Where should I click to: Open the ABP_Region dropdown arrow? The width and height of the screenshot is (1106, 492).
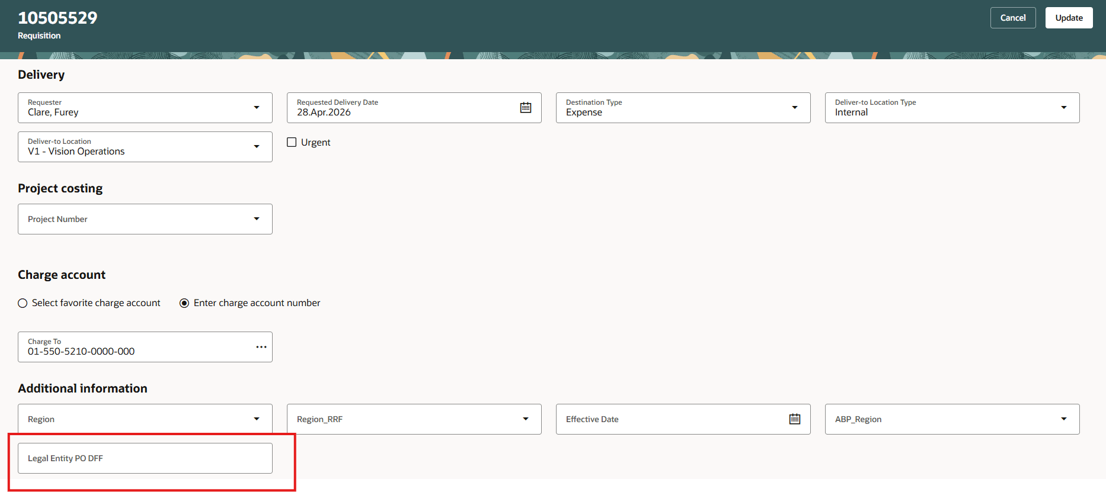point(1064,419)
